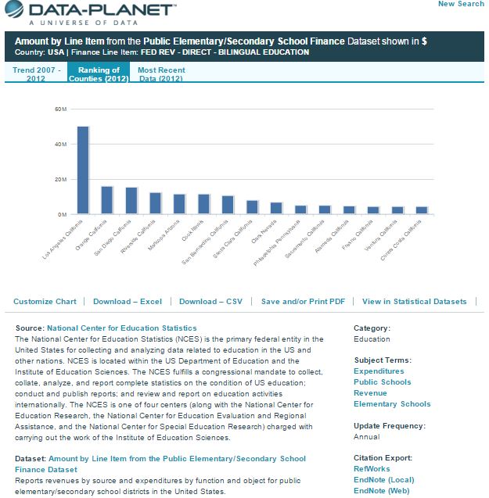Click the Alameda California bar

click(349, 210)
